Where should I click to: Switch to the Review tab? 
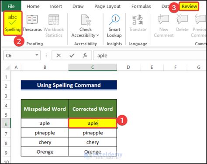[189, 7]
